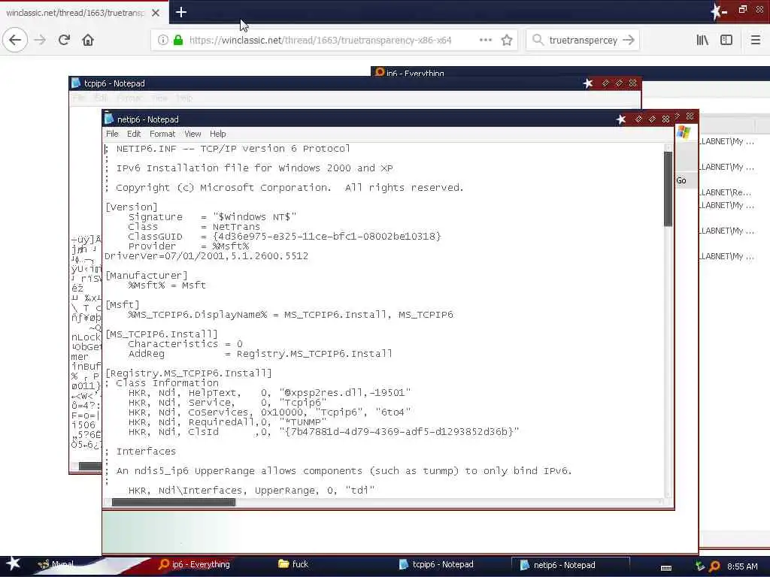Click the star button in netip6 title bar
Viewport: 770px width, 577px height.
coord(621,119)
